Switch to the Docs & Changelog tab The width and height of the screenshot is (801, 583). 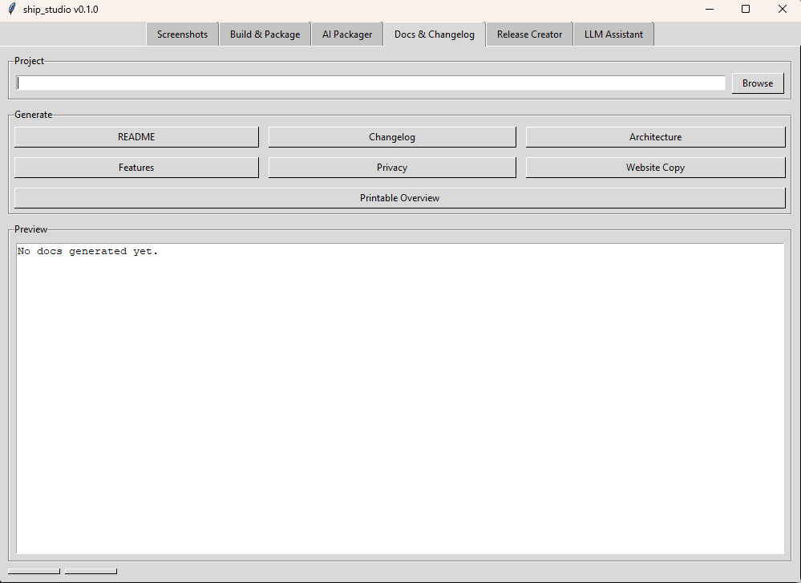coord(434,34)
